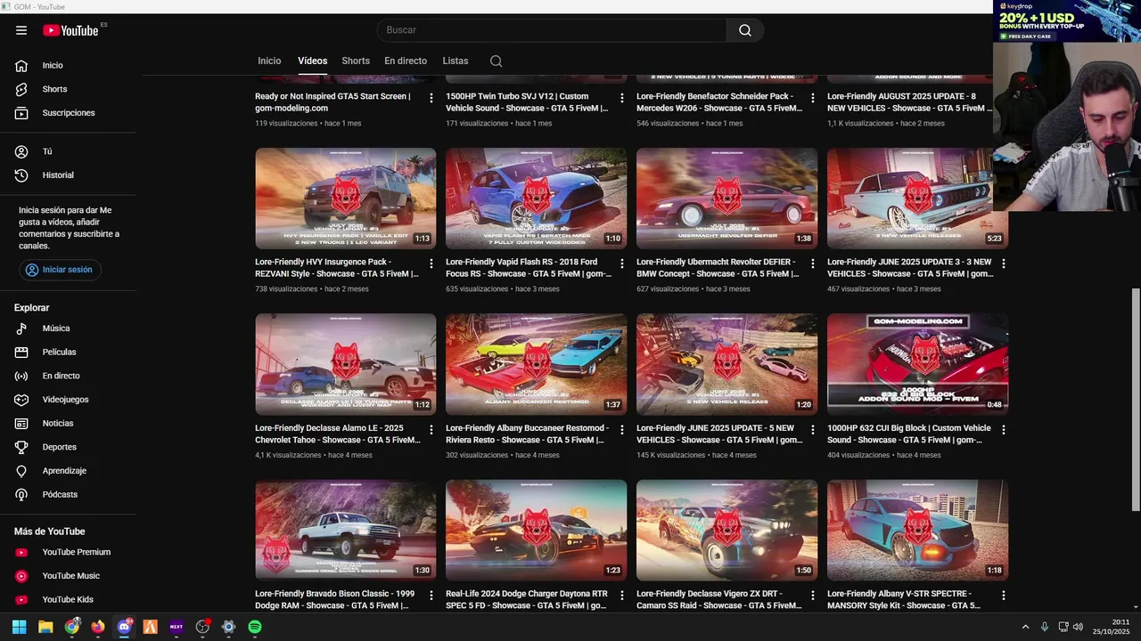
Task: Open Suscripciones in the sidebar
Action: [68, 113]
